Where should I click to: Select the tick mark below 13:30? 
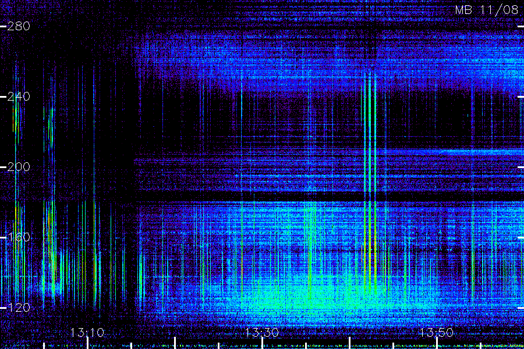(262, 343)
